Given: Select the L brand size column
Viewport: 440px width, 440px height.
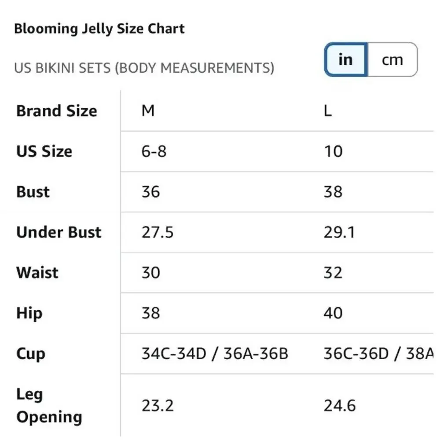Looking at the screenshot, I should (328, 110).
